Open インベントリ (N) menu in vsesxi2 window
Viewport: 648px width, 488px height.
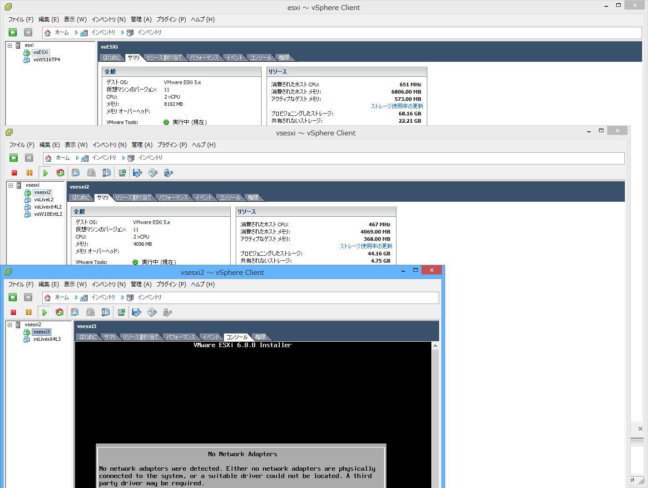pos(109,284)
